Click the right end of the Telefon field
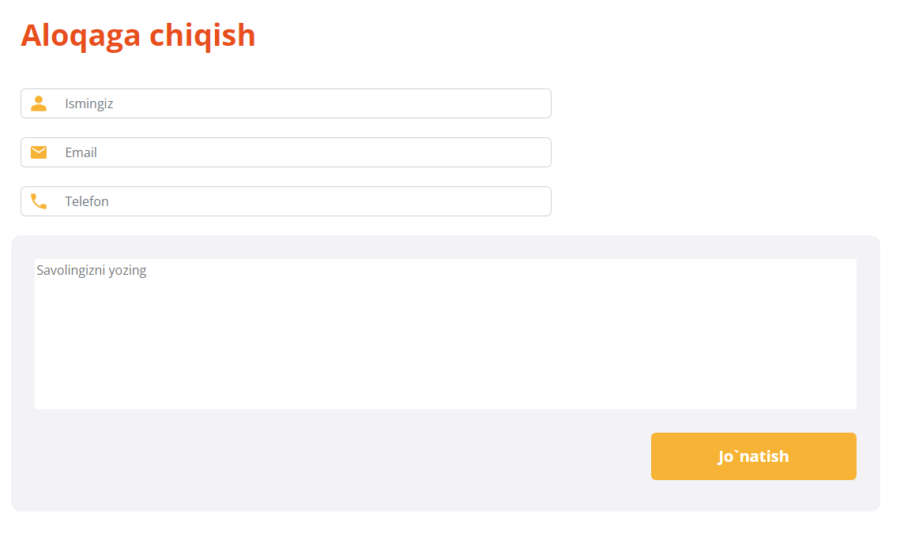 (x=537, y=201)
